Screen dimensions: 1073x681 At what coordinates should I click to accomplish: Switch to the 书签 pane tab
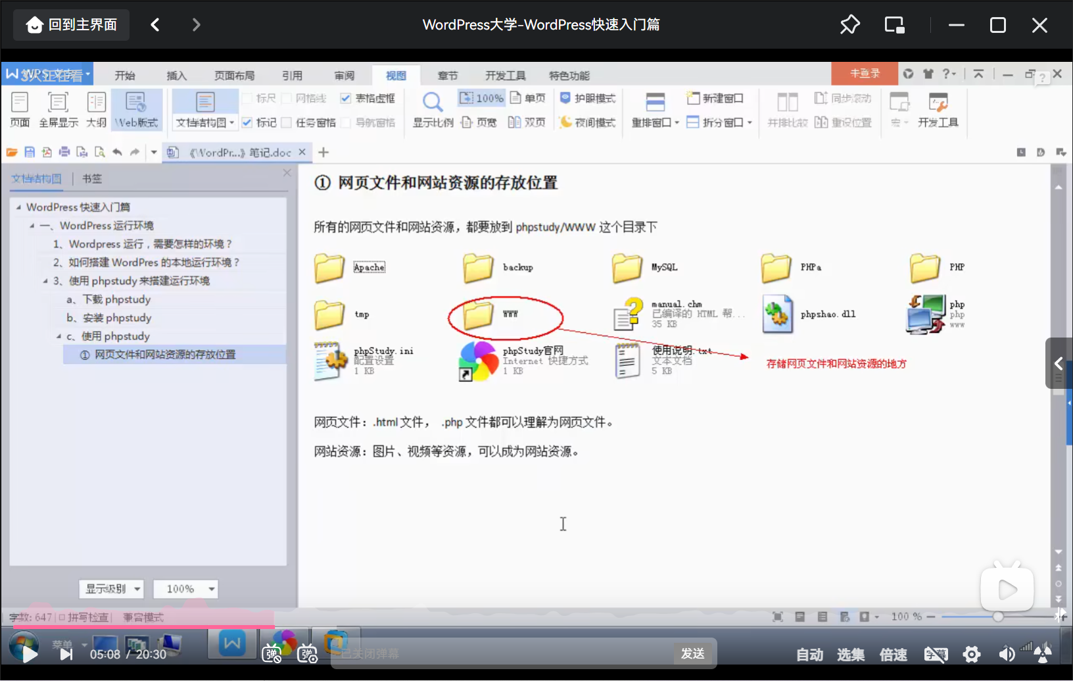[92, 178]
